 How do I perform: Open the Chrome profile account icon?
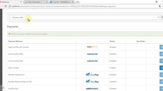point(156,2)
